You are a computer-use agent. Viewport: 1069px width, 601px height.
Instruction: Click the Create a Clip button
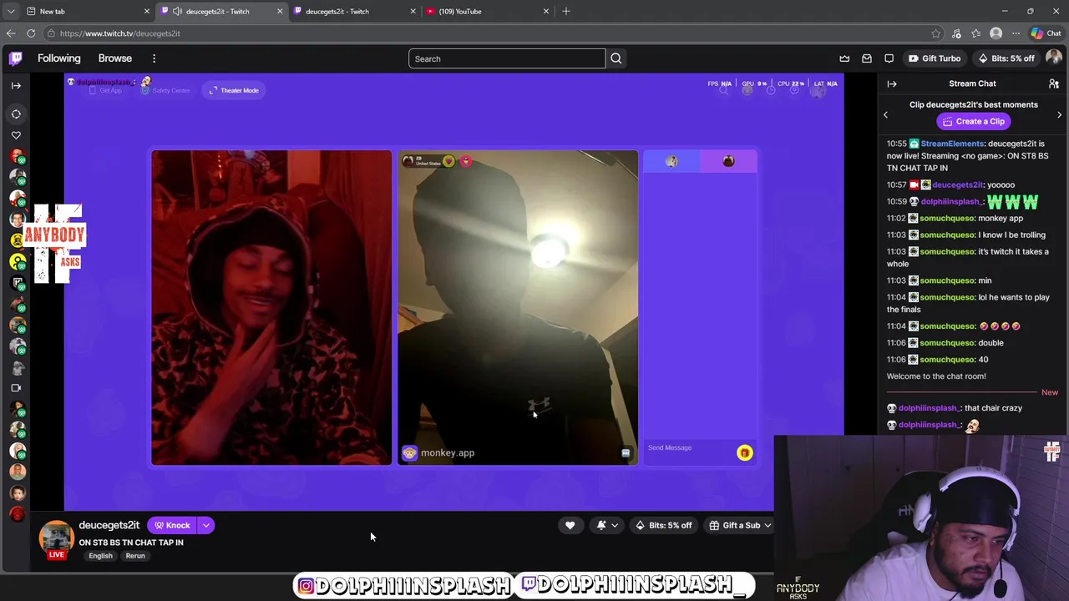974,121
